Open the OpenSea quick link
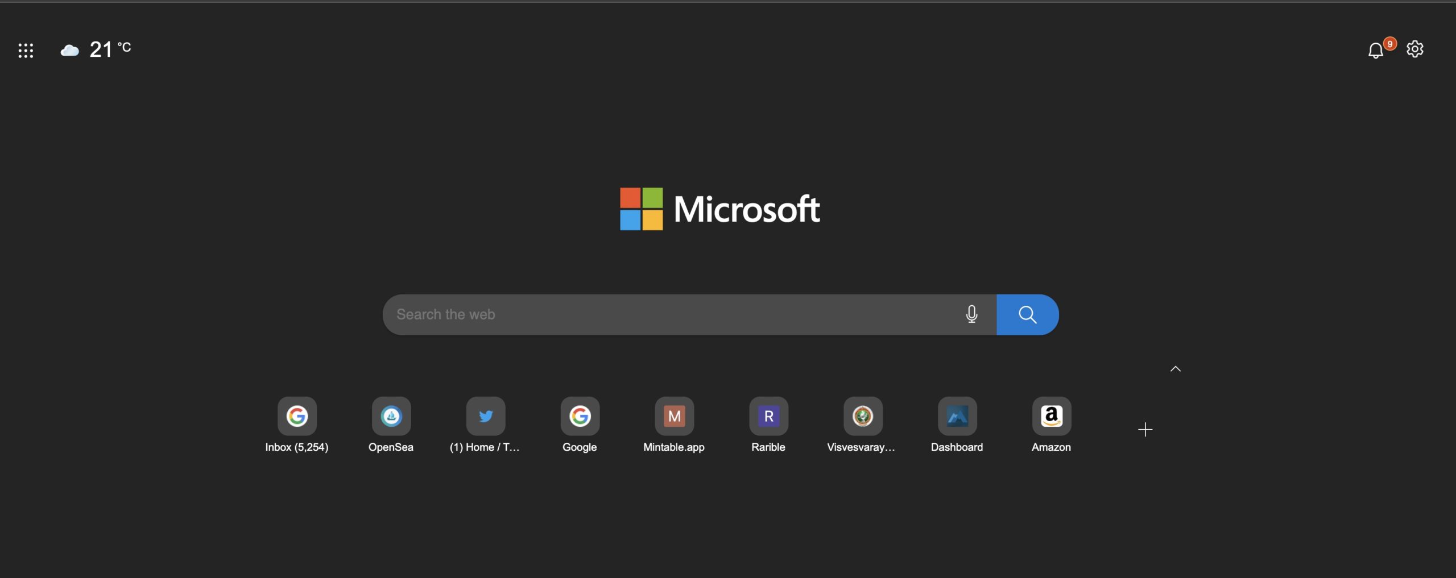 [x=391, y=425]
